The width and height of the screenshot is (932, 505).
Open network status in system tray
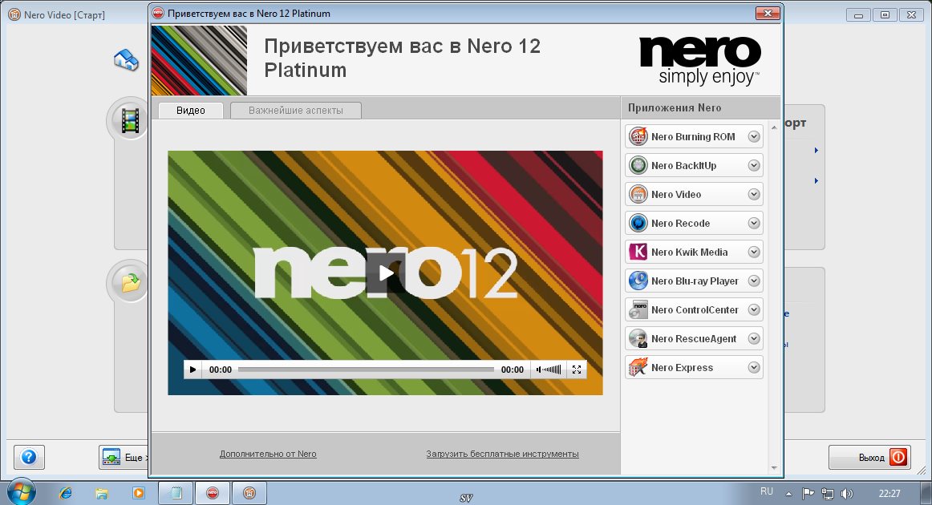point(828,493)
